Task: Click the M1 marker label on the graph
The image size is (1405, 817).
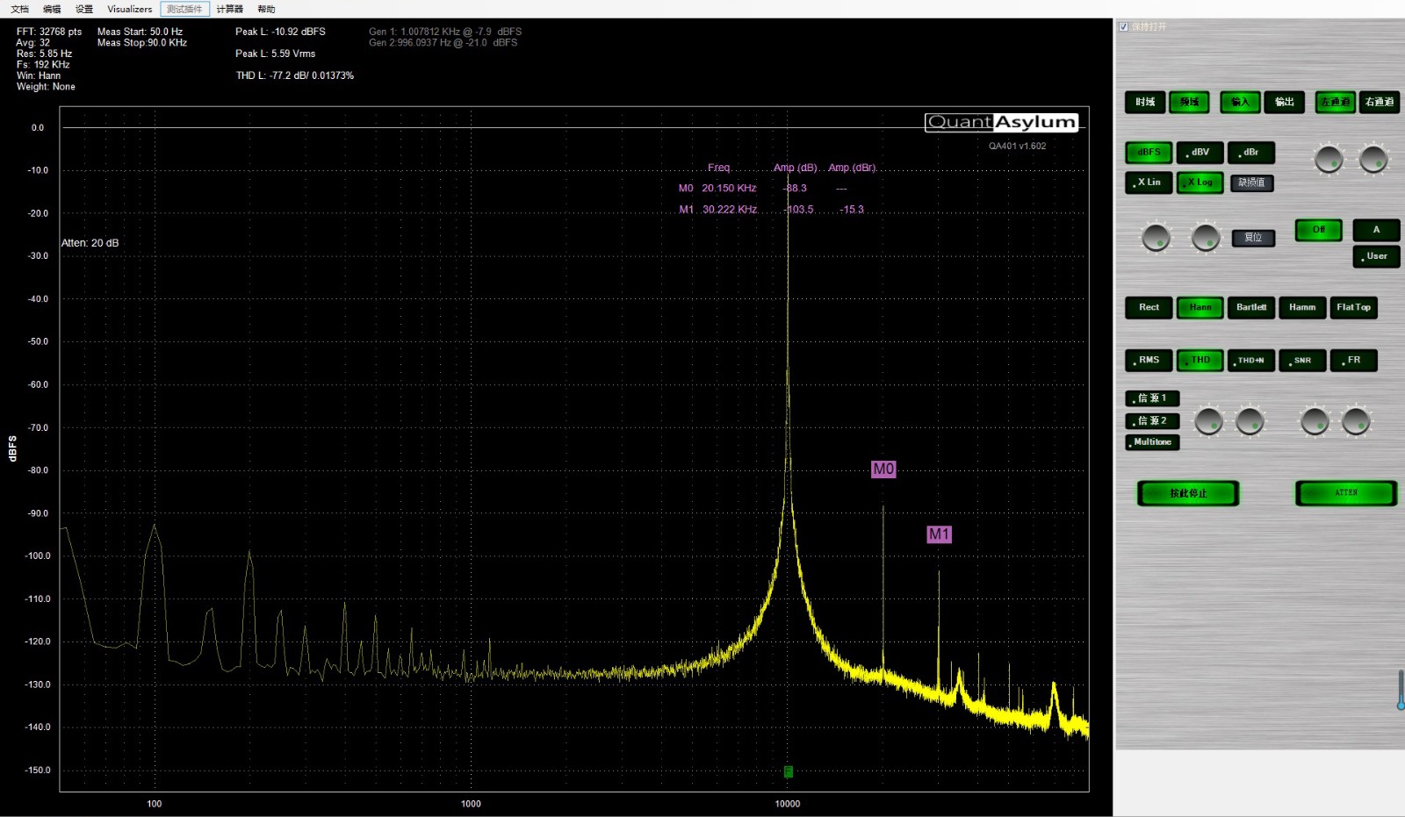Action: [x=939, y=534]
